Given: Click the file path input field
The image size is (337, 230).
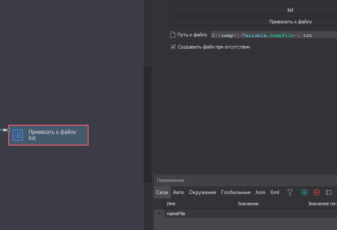Looking at the screenshot, I should [274, 35].
